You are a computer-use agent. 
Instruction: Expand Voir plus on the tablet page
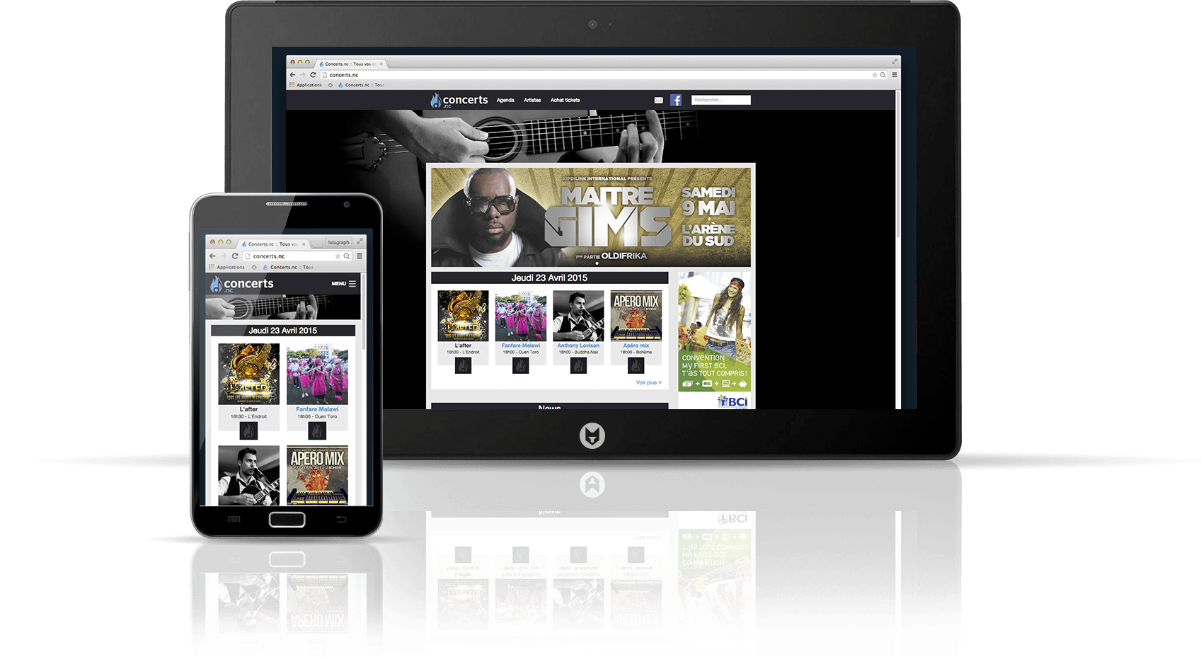[x=648, y=382]
